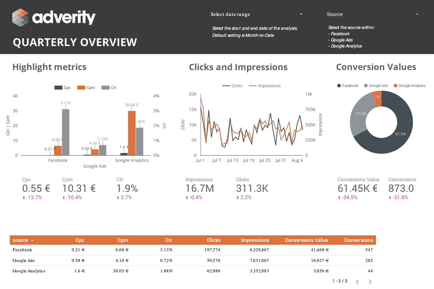Click the next page arrow below the table
434x289 pixels.
tap(370, 282)
